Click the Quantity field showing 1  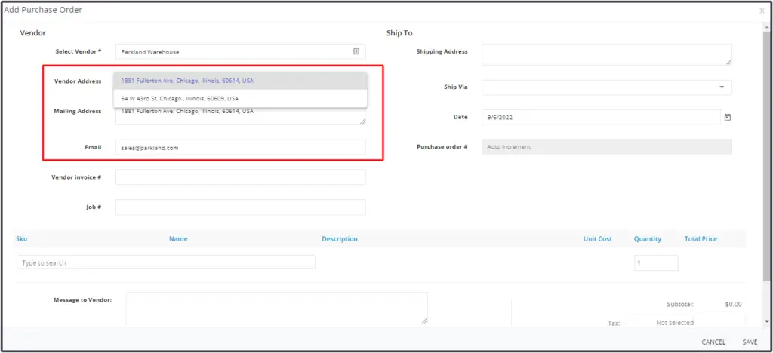pyautogui.click(x=656, y=263)
